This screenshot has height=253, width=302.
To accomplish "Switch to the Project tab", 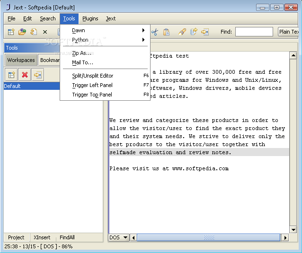I will click(x=16, y=237).
